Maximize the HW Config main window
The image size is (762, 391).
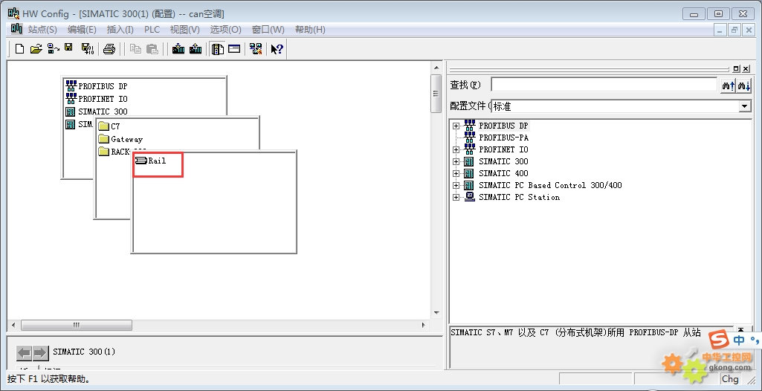tap(718, 13)
